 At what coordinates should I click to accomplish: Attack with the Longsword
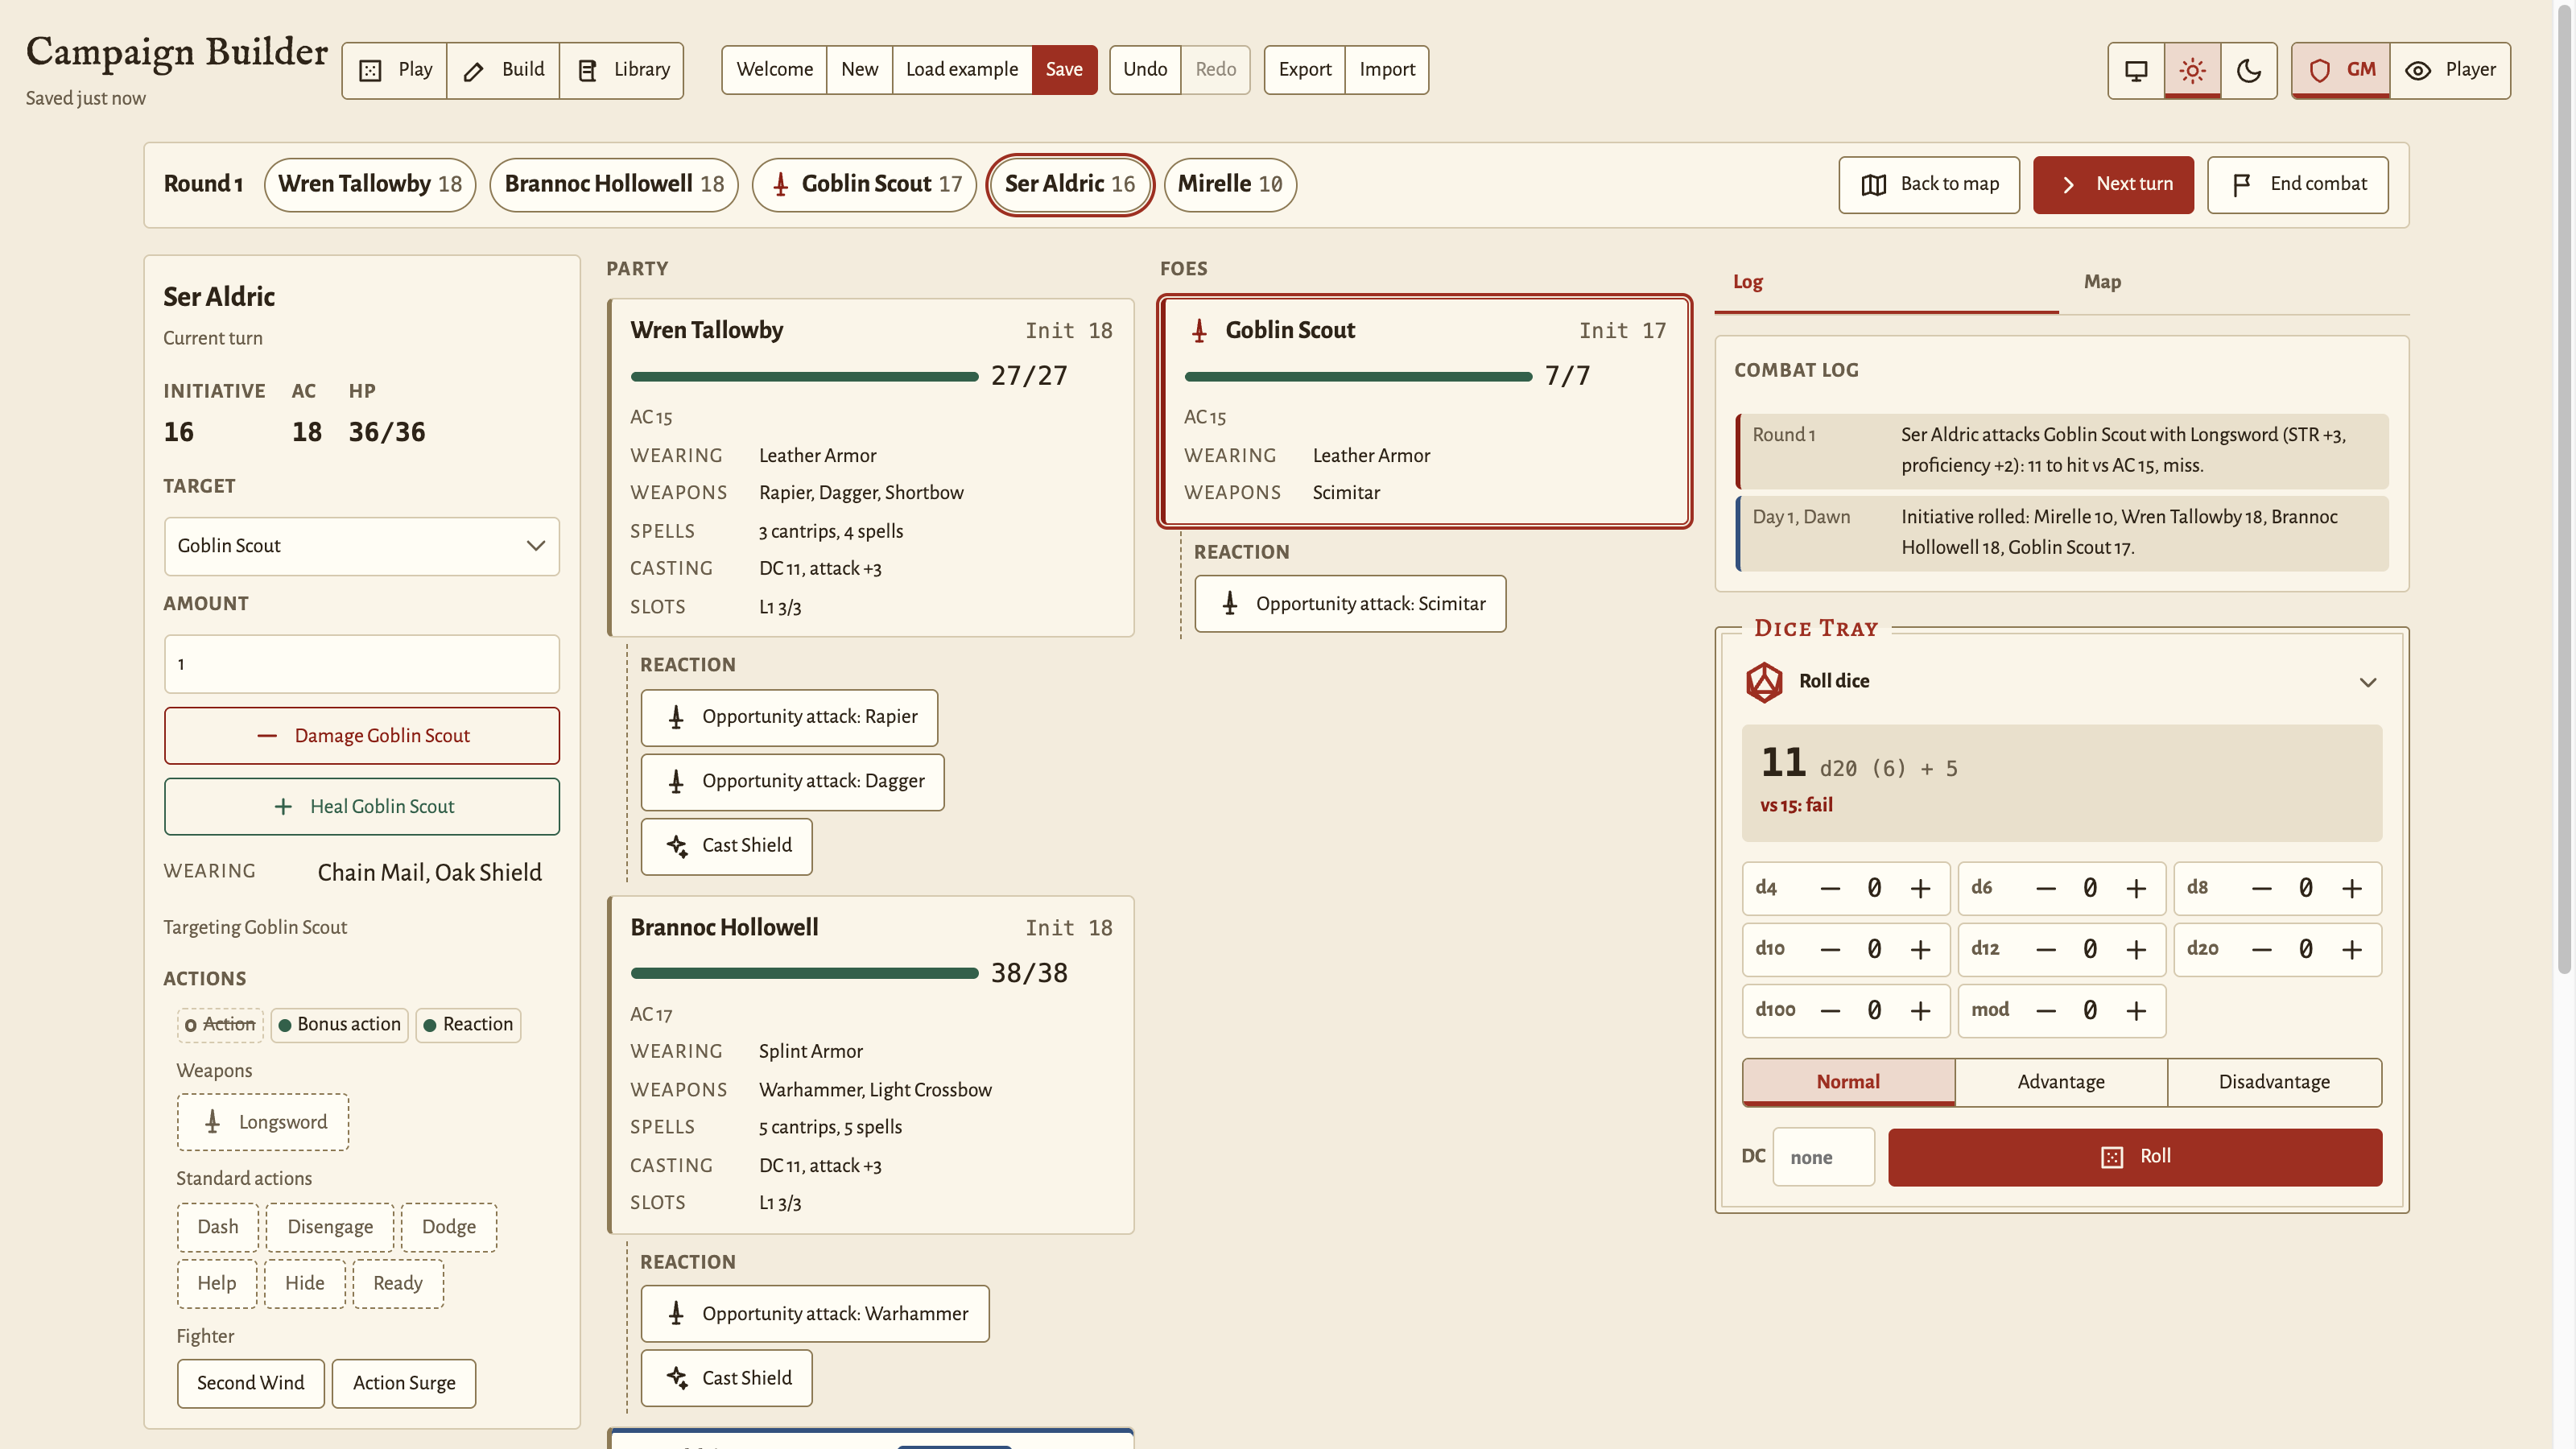[x=263, y=1122]
